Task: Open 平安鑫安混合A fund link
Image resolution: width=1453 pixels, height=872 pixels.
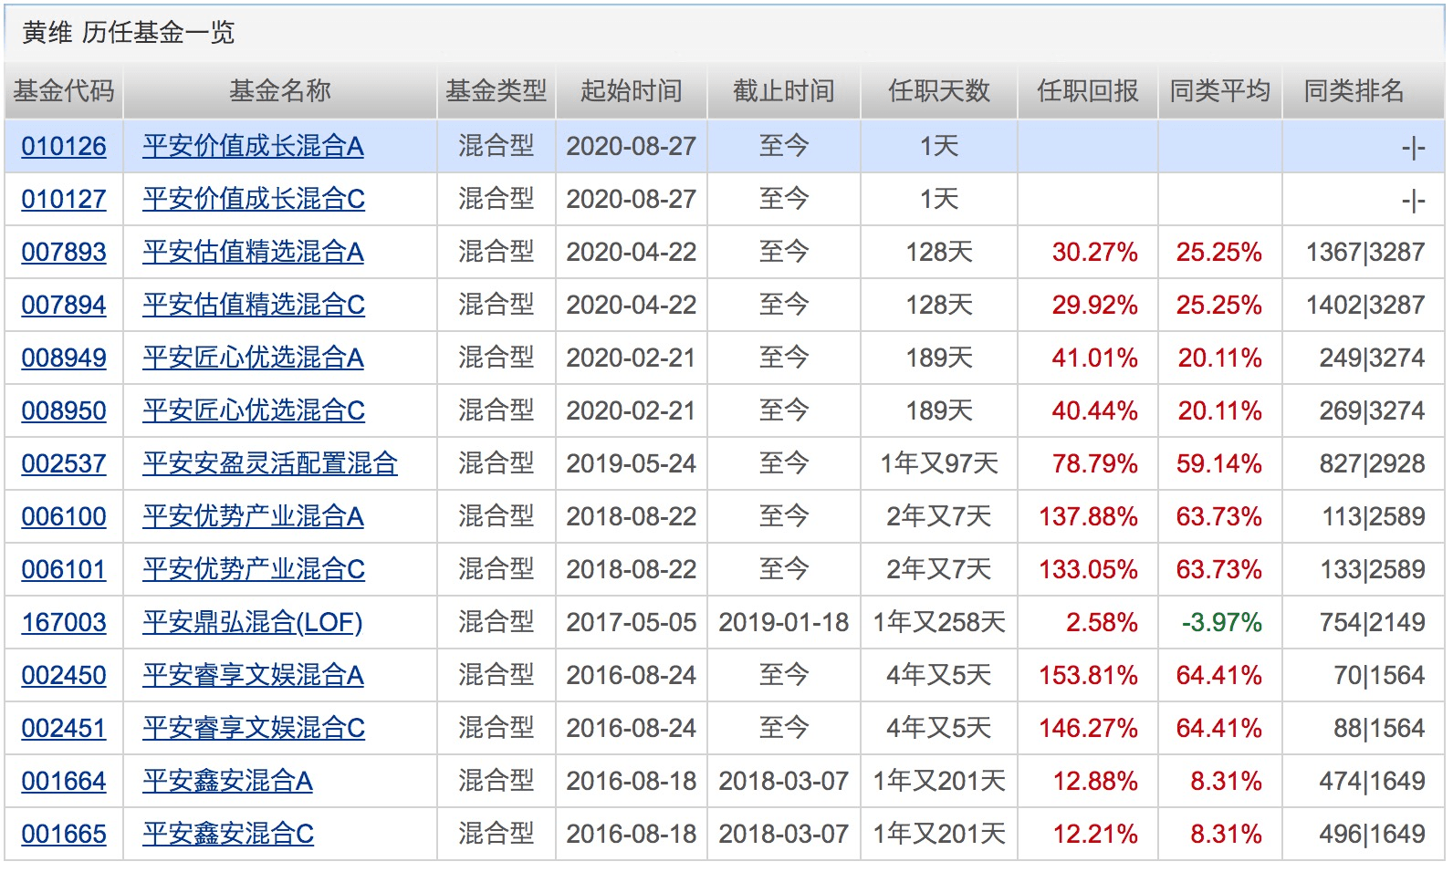Action: coord(227,781)
